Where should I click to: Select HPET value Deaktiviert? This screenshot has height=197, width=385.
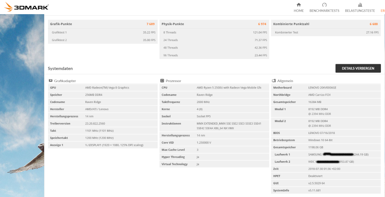315,176
